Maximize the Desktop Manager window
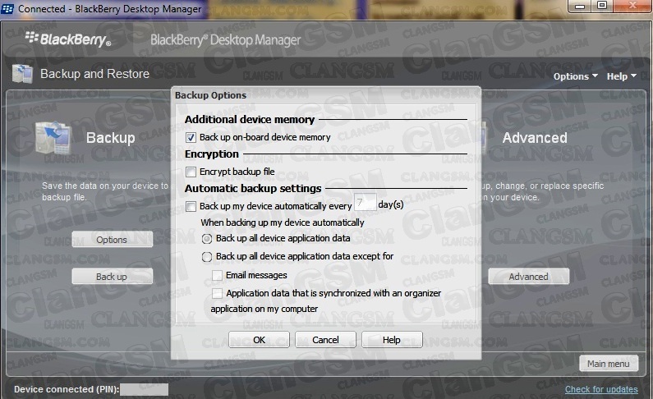Image resolution: width=653 pixels, height=399 pixels. [x=602, y=6]
